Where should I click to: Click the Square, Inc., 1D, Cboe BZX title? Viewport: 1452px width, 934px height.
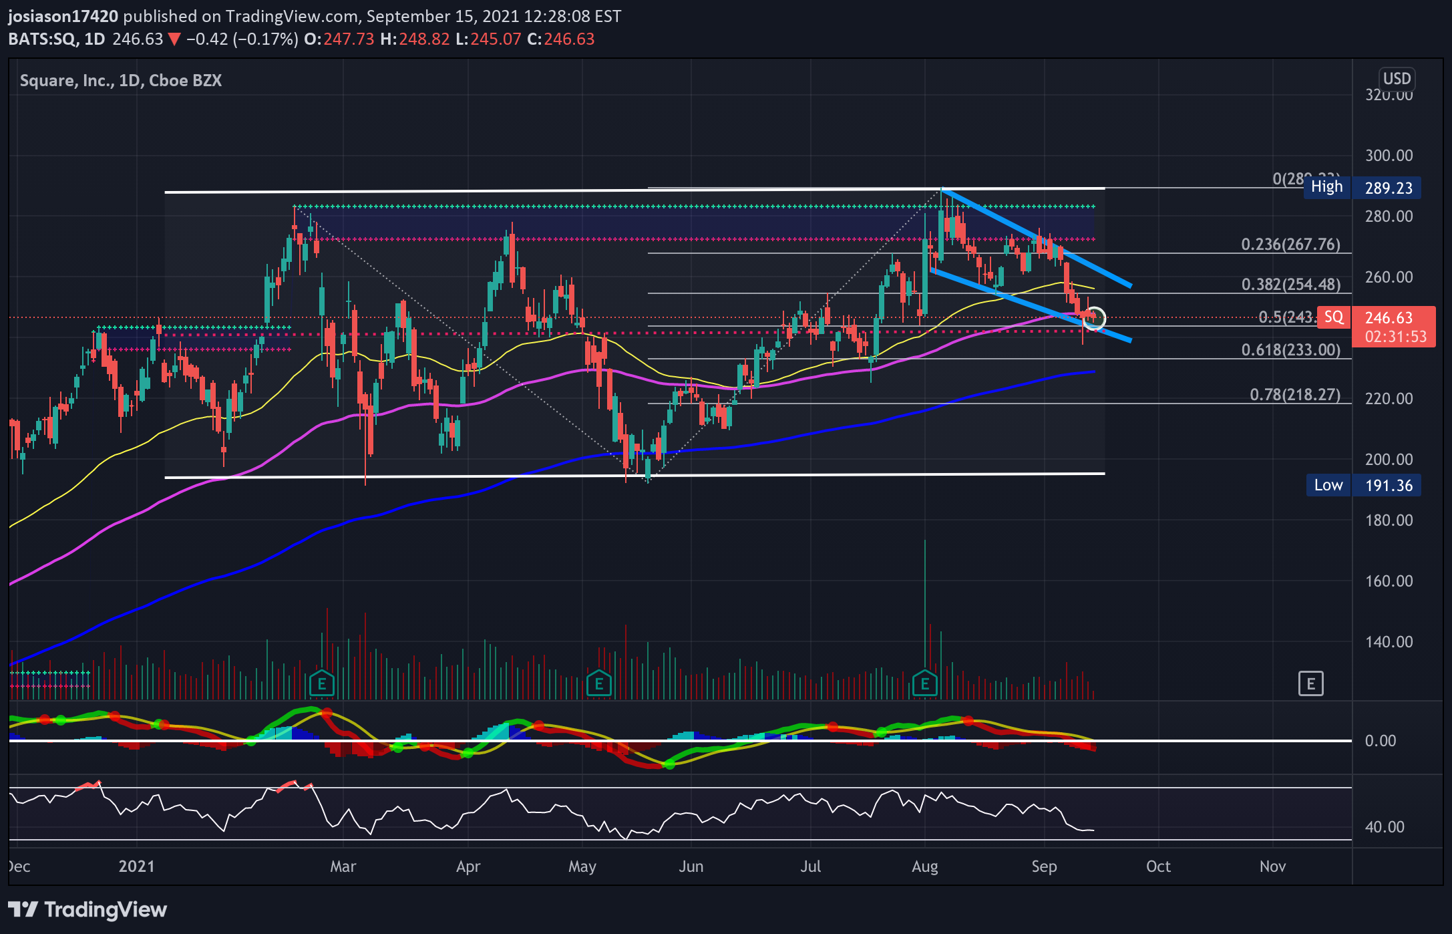[x=121, y=81]
